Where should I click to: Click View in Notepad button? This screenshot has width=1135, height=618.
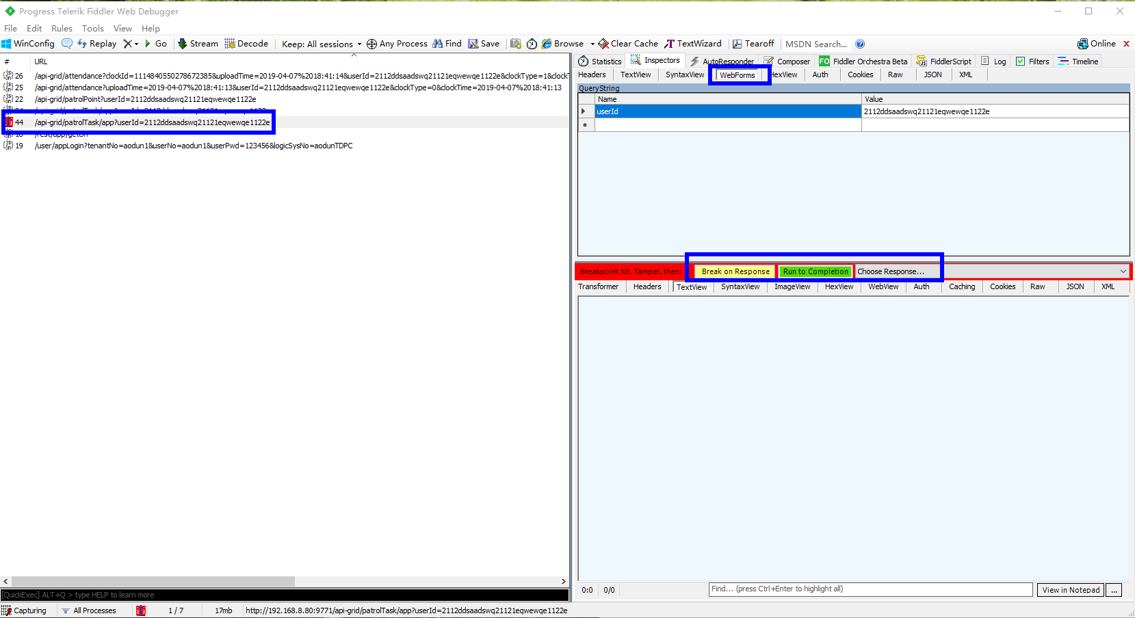coord(1071,590)
